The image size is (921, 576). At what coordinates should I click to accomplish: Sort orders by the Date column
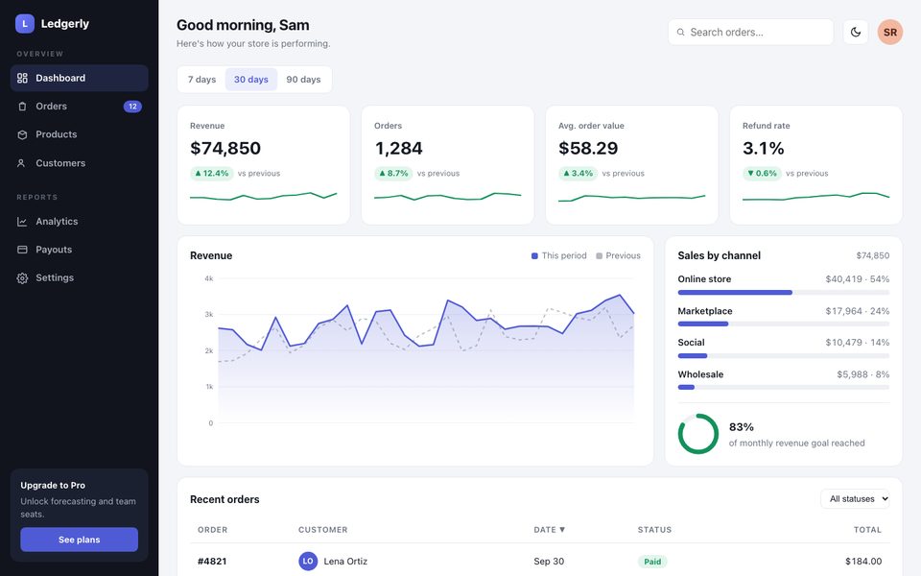[549, 530]
